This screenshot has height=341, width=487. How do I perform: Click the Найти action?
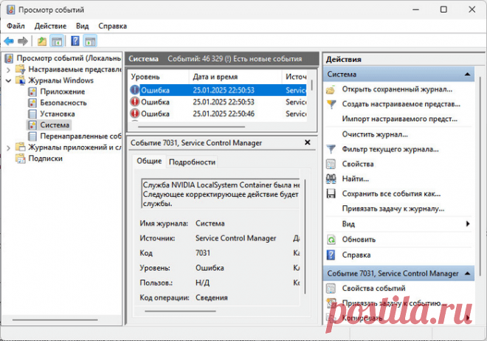pyautogui.click(x=356, y=179)
